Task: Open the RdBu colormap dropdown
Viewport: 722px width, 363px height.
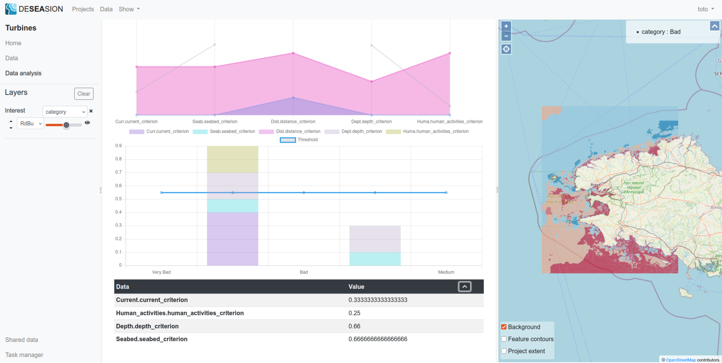Action: point(30,124)
